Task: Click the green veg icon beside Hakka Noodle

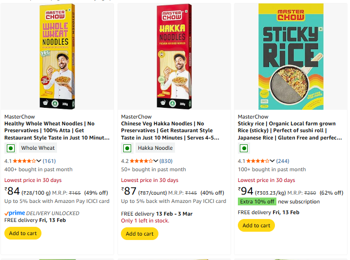Action: (127, 148)
